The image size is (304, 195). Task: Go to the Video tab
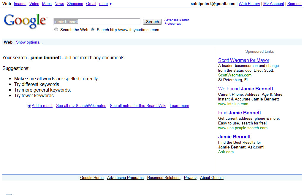[34, 4]
